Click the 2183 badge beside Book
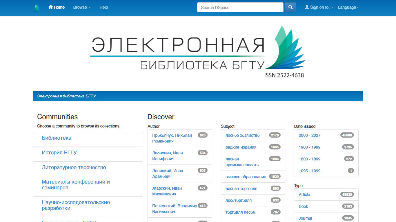This screenshot has width=396, height=222. (x=348, y=206)
